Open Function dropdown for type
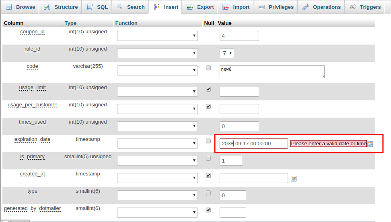The image size is (391, 222). 157,195
